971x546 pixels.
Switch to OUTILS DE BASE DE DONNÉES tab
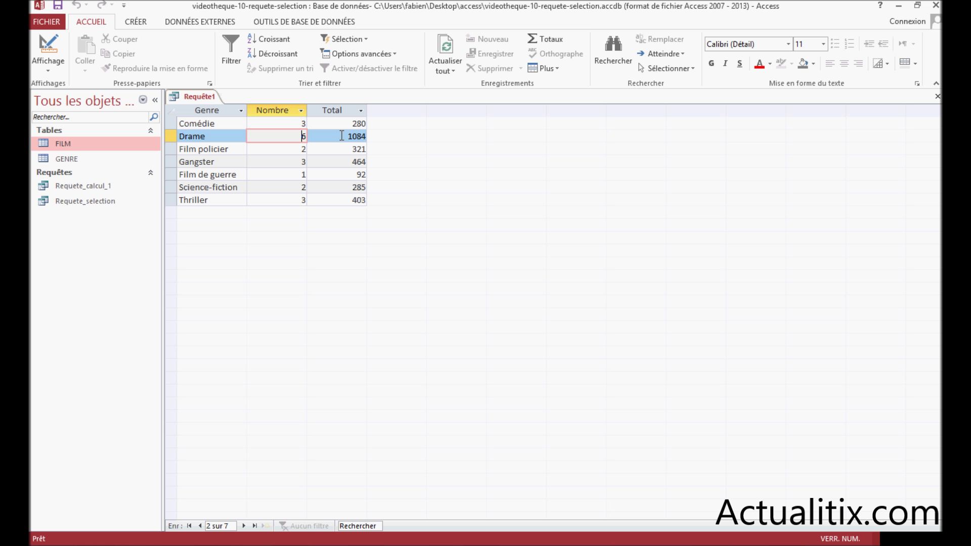[304, 22]
